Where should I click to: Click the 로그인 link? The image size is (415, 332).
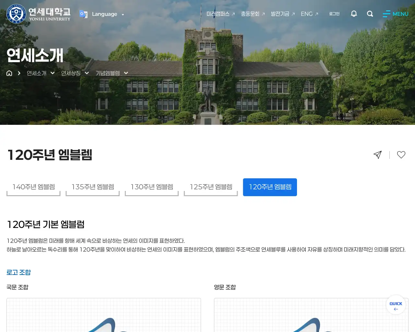[334, 14]
